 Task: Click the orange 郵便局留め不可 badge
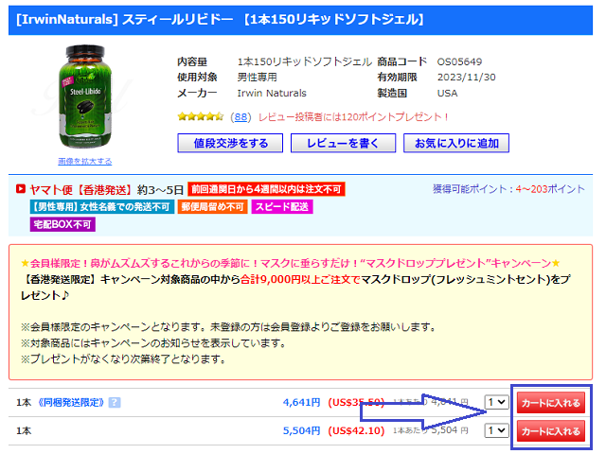[212, 207]
